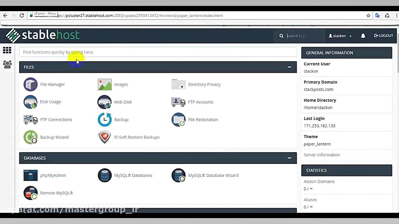The height and width of the screenshot is (224, 399).
Task: Reload the page with the browser refresh icon
Action: click(22, 15)
